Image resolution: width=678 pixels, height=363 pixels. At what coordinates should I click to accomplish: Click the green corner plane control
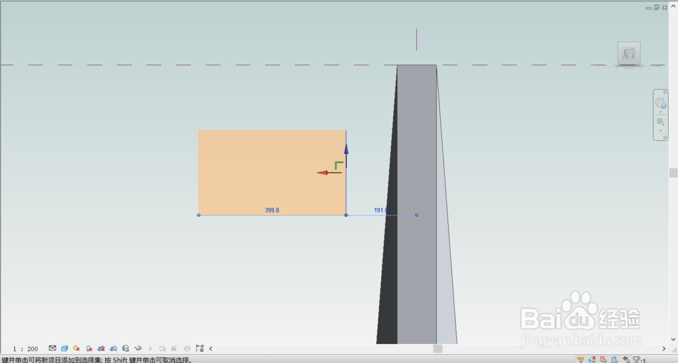pyautogui.click(x=338, y=165)
